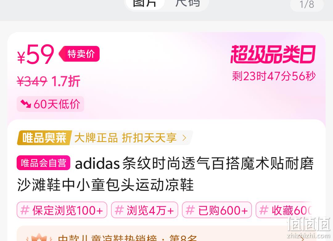Open the 超级品类日 promotion banner
The width and height of the screenshot is (333, 241).
pyautogui.click(x=273, y=54)
